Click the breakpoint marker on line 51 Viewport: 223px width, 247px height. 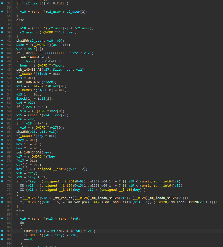coord(2,82)
